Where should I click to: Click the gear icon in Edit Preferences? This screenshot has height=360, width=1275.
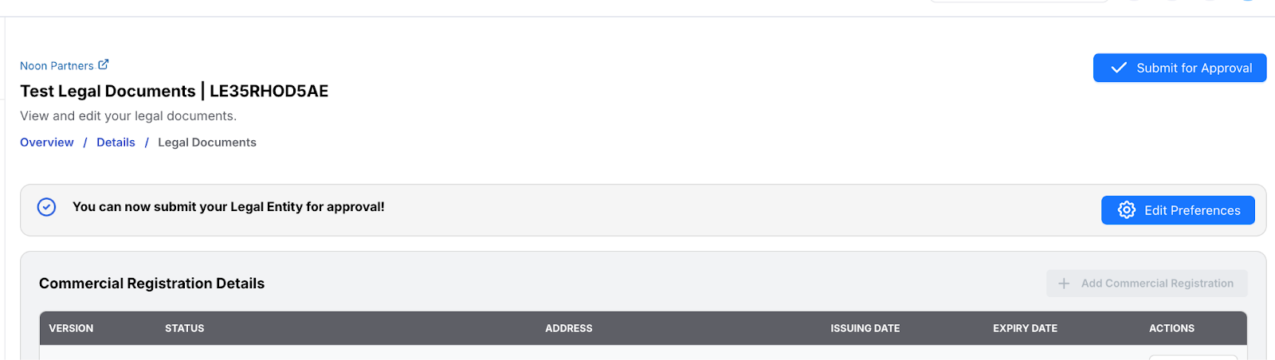[1126, 209]
